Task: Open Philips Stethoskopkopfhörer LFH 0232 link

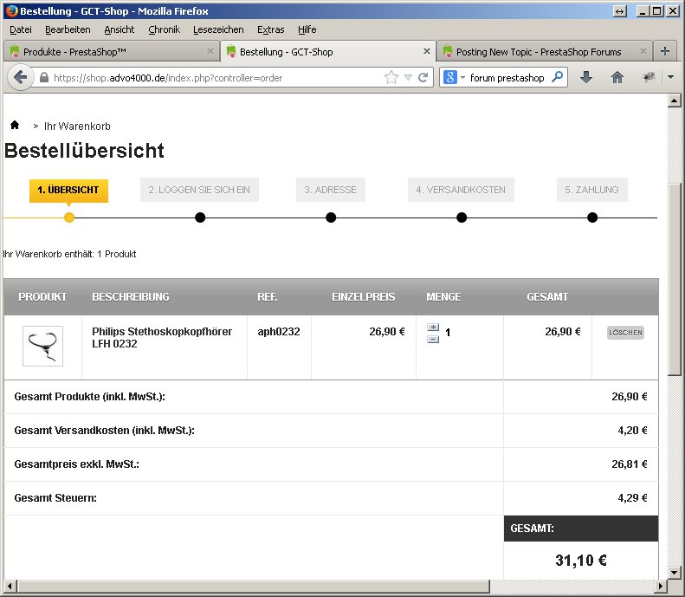Action: click(x=162, y=337)
